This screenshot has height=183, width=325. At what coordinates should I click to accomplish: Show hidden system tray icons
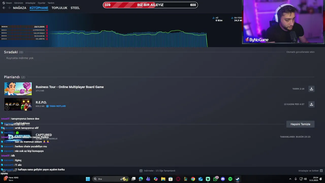290,179
